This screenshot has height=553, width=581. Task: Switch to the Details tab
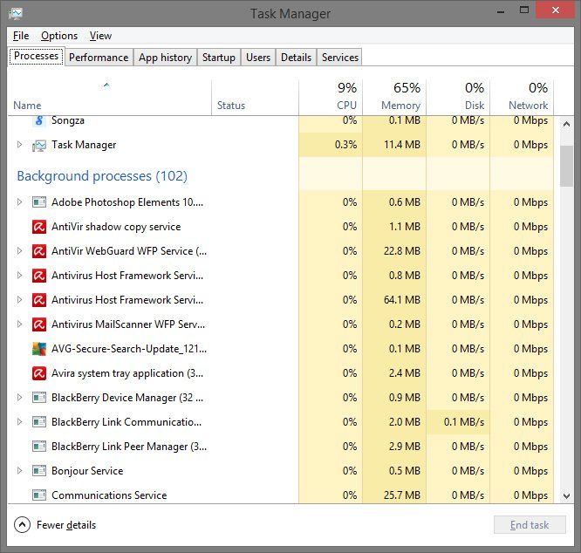[296, 58]
